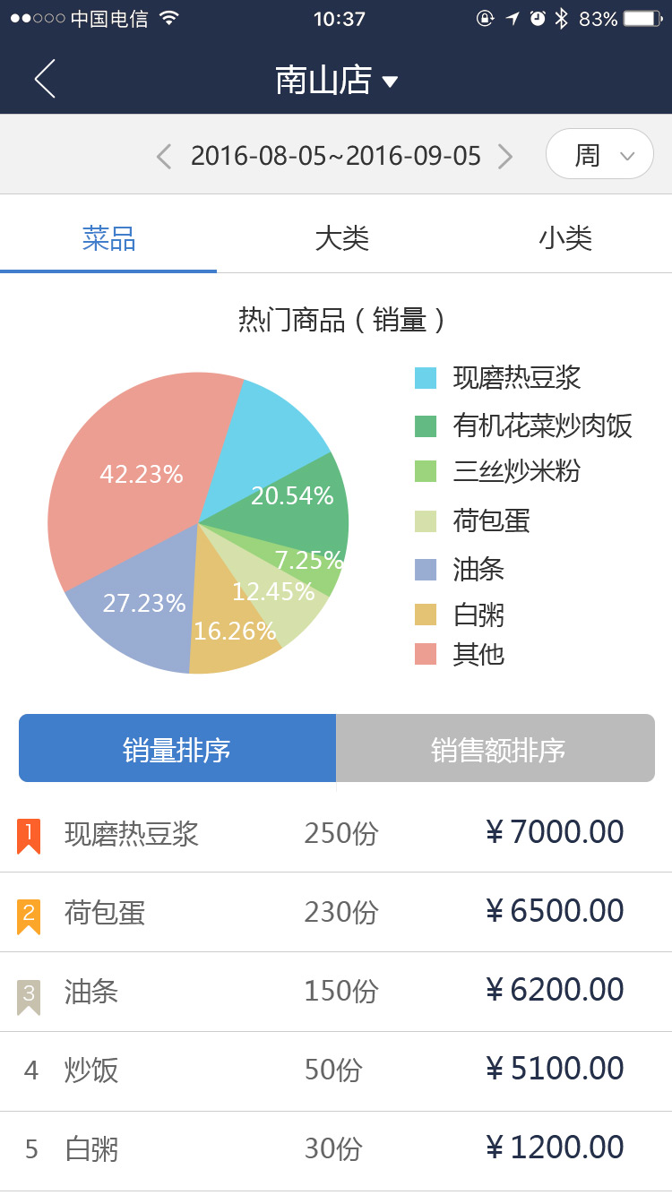Switch to the 小类 tab
This screenshot has height=1195, width=672.
click(x=565, y=238)
